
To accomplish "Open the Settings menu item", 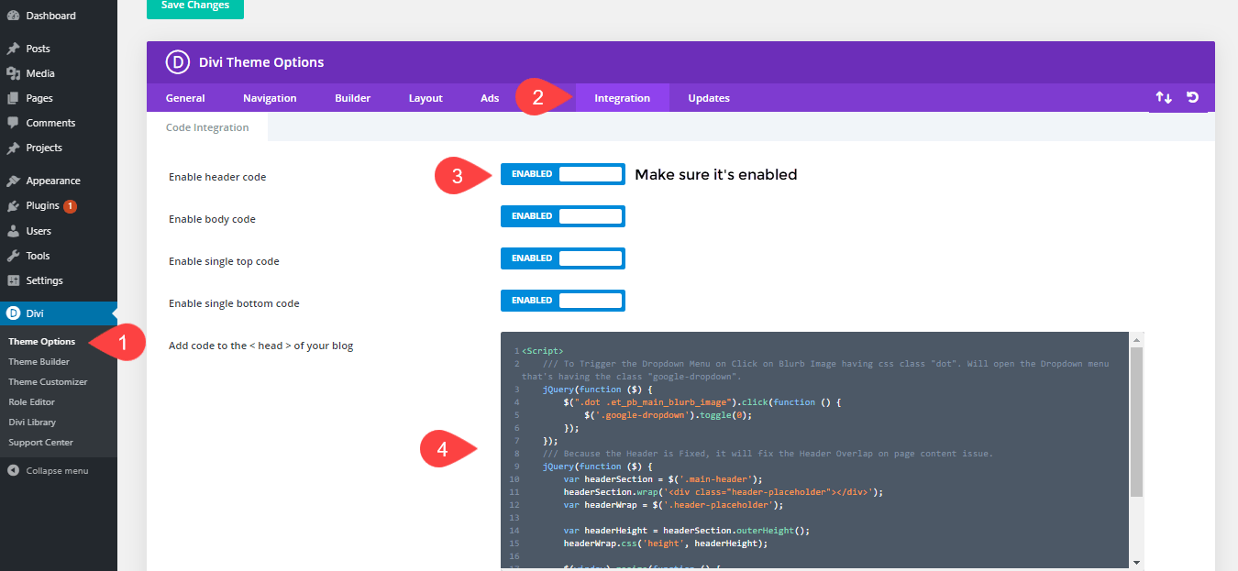I will click(x=59, y=280).
